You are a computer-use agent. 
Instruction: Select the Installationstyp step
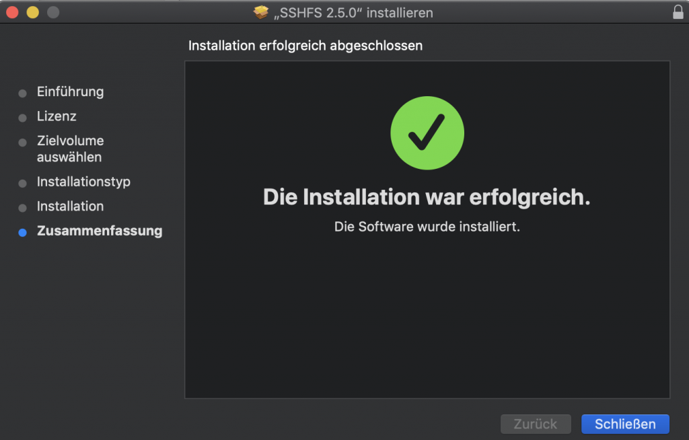tap(83, 182)
